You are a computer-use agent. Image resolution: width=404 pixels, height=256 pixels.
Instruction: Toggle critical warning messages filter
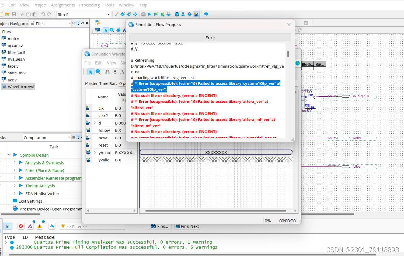[30, 226]
